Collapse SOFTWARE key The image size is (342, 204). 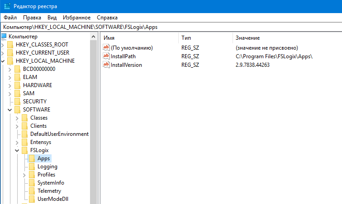[10, 110]
